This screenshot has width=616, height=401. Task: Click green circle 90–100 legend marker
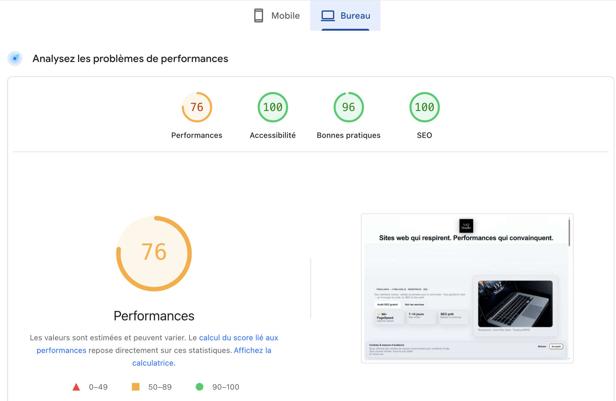[200, 387]
